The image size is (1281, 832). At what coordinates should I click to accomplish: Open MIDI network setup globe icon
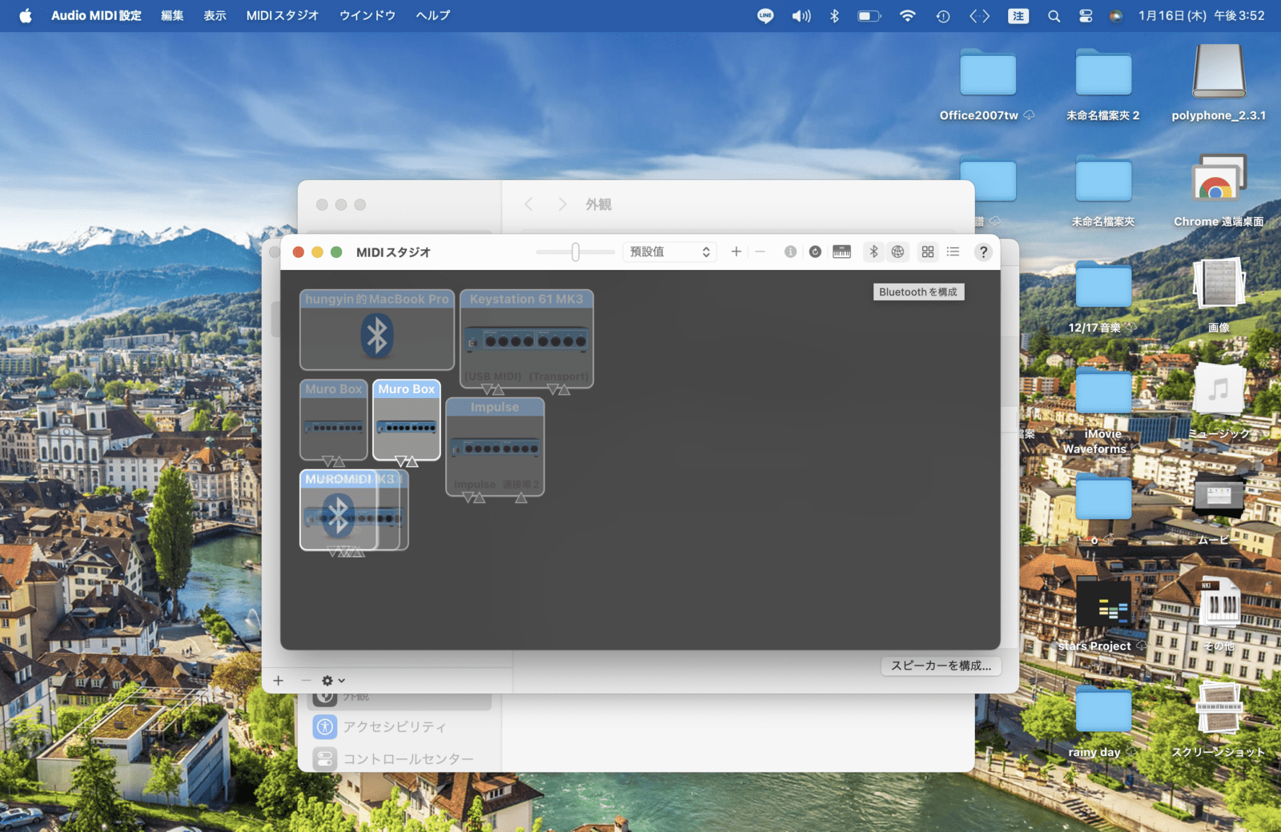[898, 251]
